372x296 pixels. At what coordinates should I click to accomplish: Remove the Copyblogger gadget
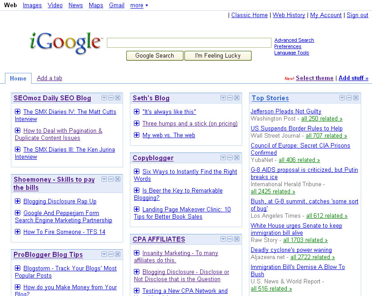[237, 157]
